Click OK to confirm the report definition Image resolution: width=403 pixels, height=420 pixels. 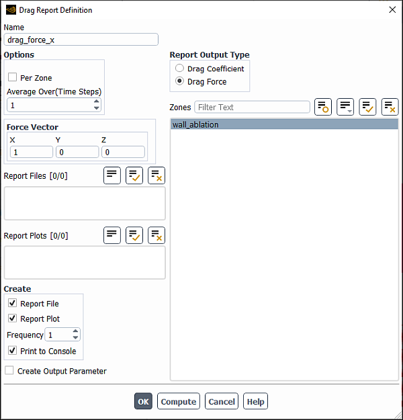pyautogui.click(x=143, y=402)
